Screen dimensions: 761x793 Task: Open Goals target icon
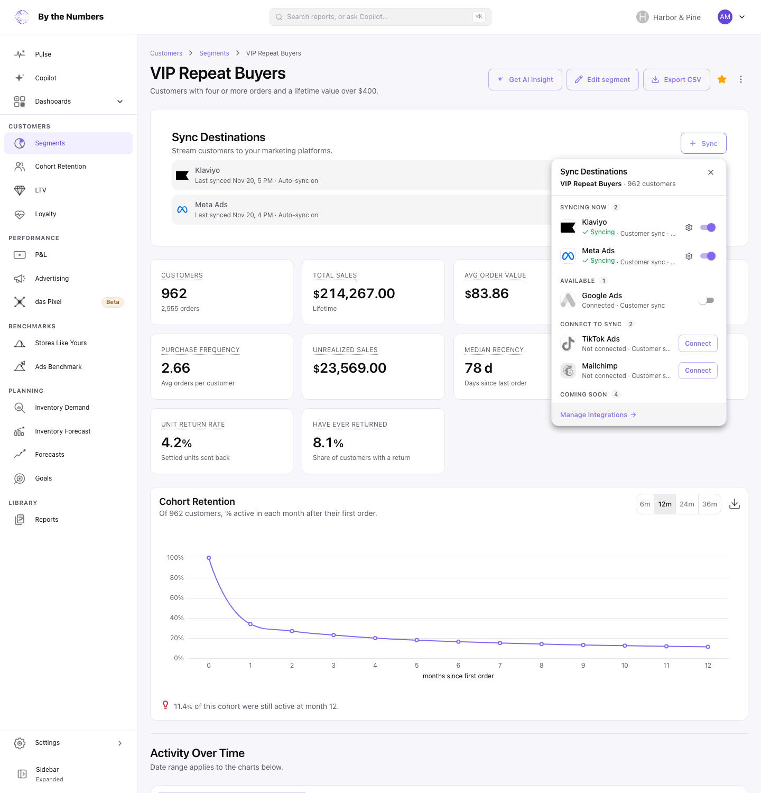click(x=20, y=478)
